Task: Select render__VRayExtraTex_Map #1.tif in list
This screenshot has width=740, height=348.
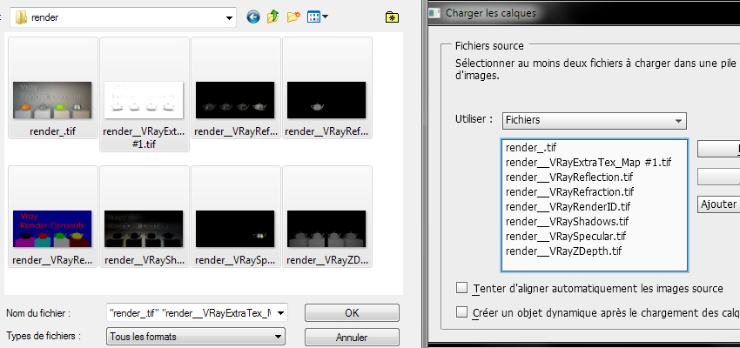Action: pyautogui.click(x=589, y=163)
